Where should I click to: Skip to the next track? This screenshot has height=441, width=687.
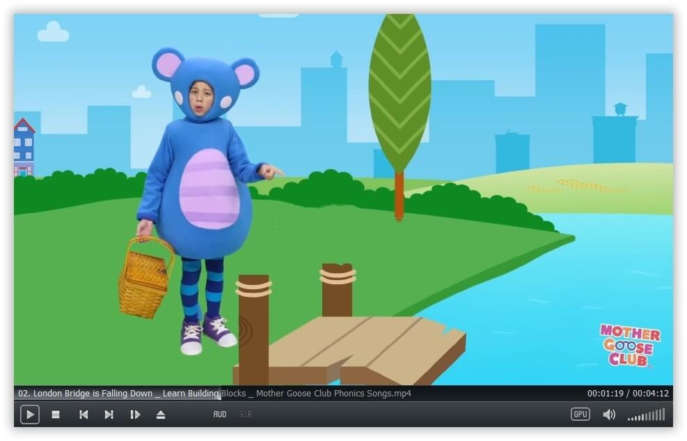(x=109, y=415)
